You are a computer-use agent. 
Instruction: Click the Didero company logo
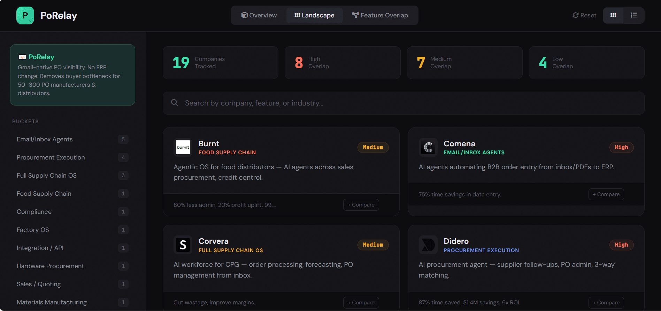coord(428,245)
